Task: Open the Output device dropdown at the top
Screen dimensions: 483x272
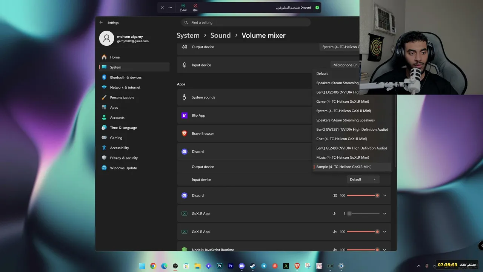Action: click(339, 47)
